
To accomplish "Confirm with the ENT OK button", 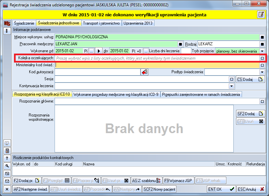I will [221, 189].
